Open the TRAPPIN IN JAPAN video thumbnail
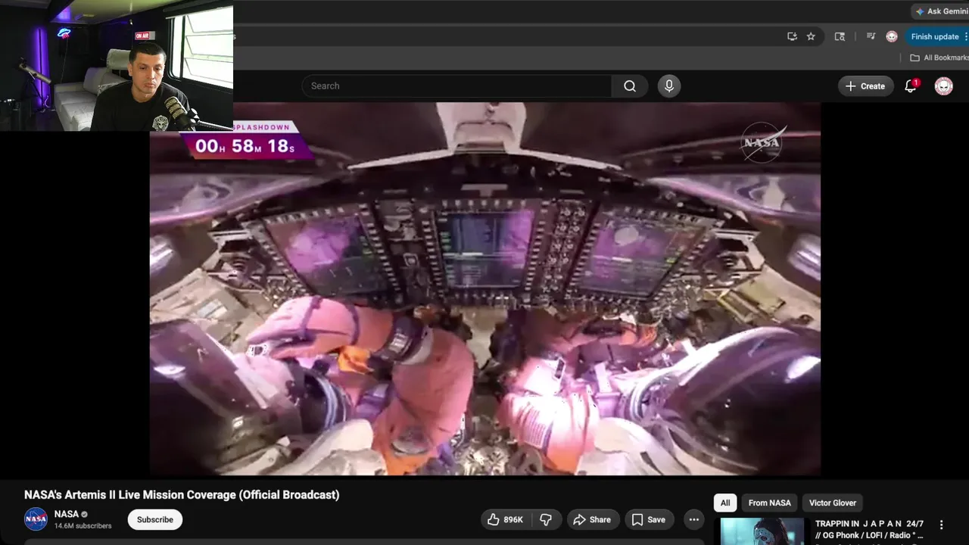 point(762,531)
